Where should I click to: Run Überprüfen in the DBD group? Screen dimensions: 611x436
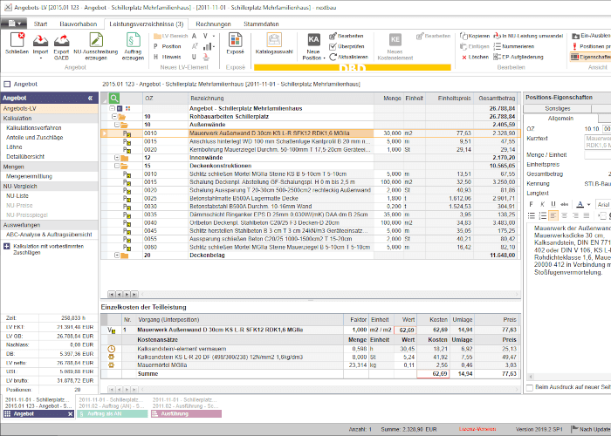(x=347, y=46)
